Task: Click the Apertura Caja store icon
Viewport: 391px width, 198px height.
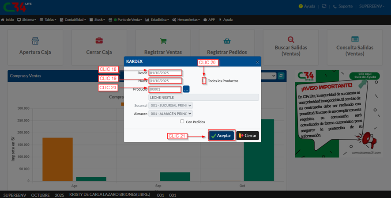Action: [35, 41]
